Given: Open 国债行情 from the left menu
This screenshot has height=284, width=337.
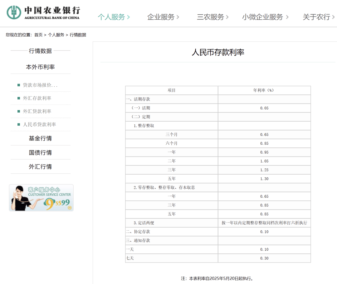Looking at the screenshot, I should [40, 152].
